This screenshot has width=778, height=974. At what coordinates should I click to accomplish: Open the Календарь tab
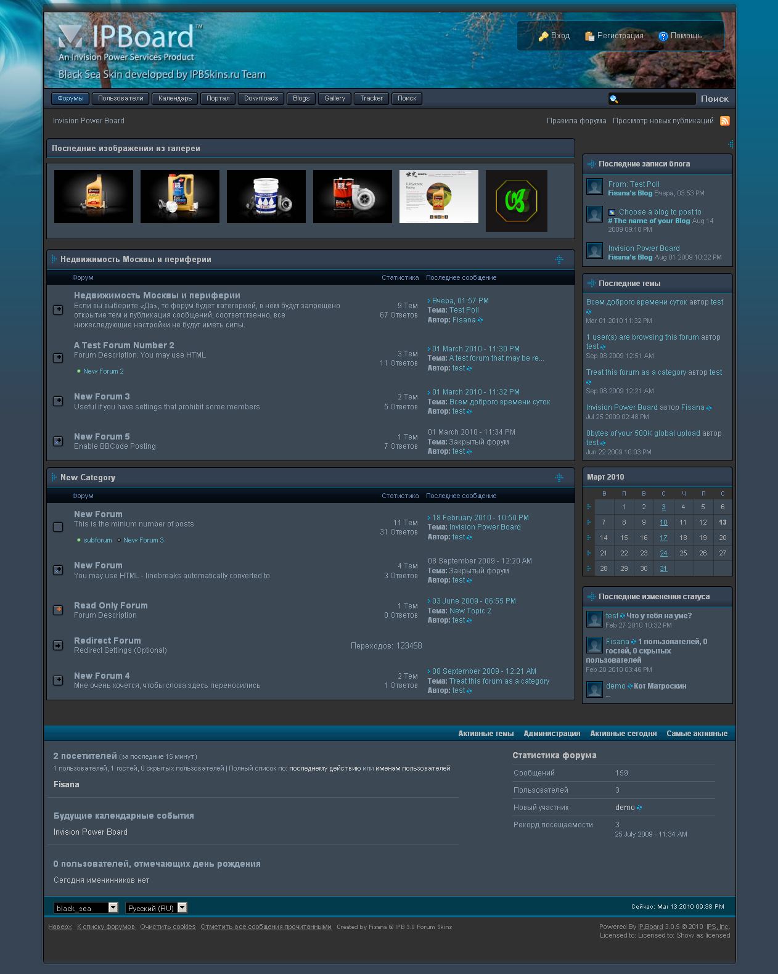175,99
